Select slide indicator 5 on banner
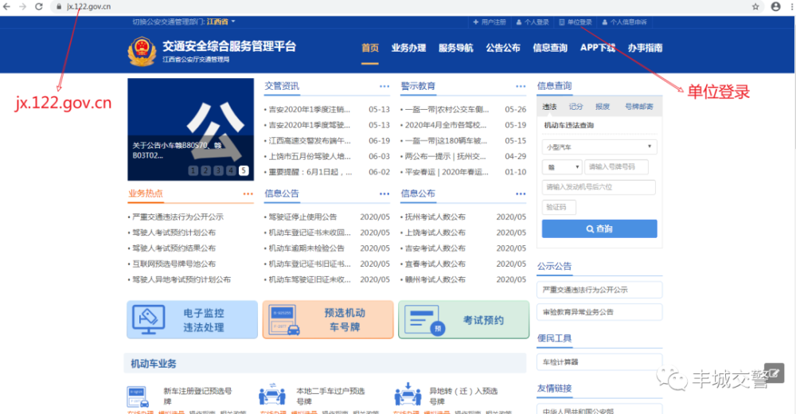Screen dimensions: 796x414 point(244,170)
